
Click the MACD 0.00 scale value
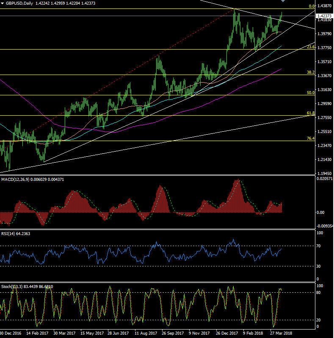click(x=320, y=212)
